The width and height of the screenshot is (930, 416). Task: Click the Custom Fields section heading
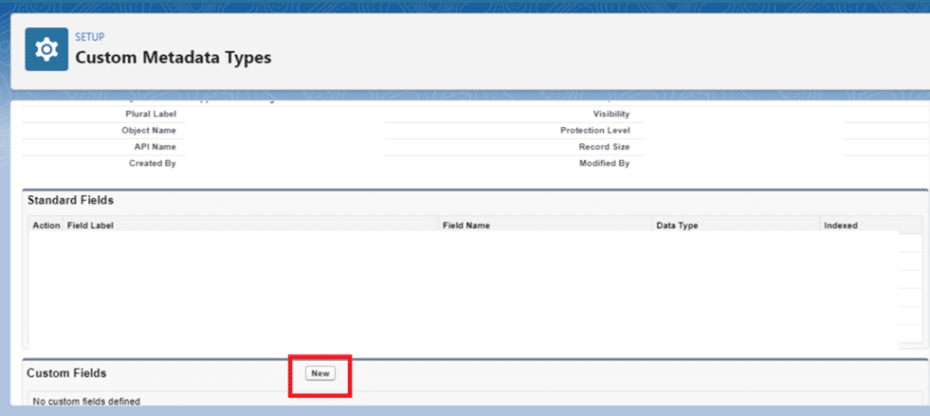click(66, 373)
